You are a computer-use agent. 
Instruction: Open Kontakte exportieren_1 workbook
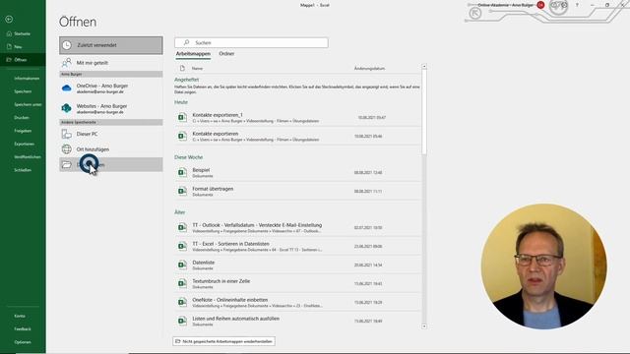click(x=297, y=118)
